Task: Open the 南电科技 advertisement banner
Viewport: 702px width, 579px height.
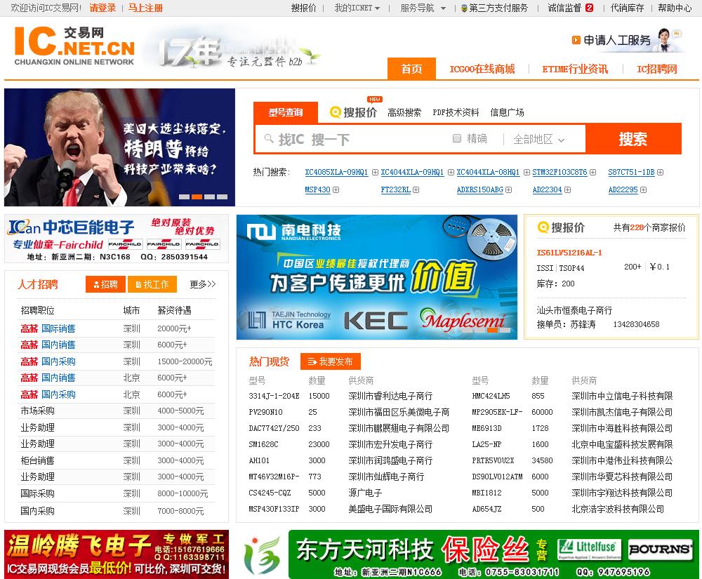Action: [x=377, y=277]
